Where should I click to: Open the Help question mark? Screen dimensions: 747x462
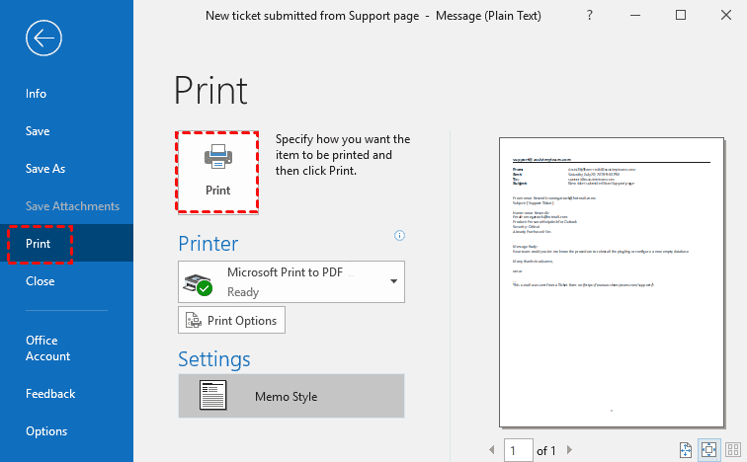click(x=589, y=16)
